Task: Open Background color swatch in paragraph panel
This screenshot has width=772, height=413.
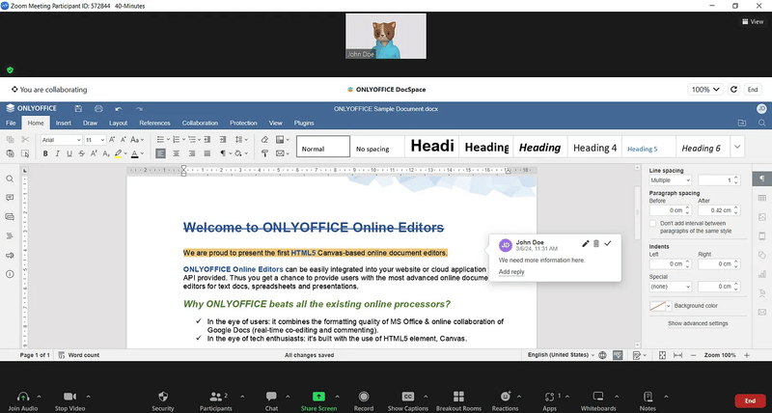Action: 660,306
